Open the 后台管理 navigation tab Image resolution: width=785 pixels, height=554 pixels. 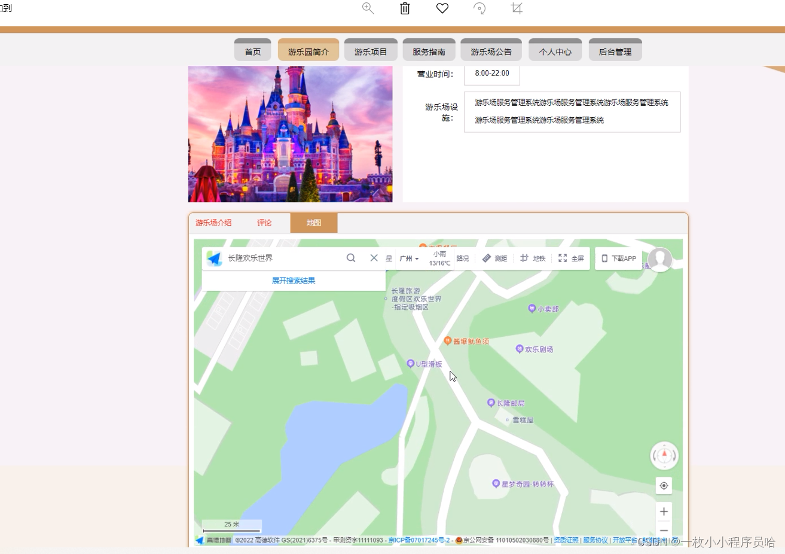tap(615, 50)
